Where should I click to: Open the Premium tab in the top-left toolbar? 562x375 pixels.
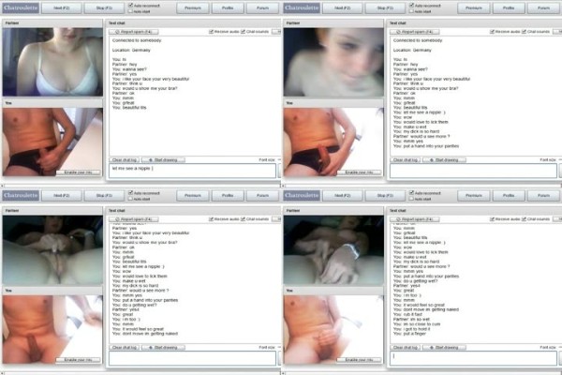click(x=192, y=7)
